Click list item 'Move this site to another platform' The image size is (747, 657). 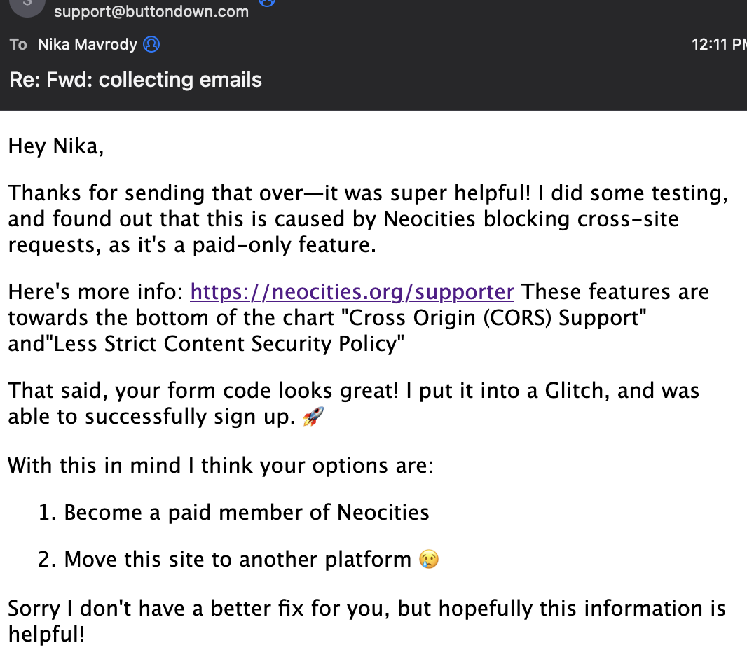point(238,560)
